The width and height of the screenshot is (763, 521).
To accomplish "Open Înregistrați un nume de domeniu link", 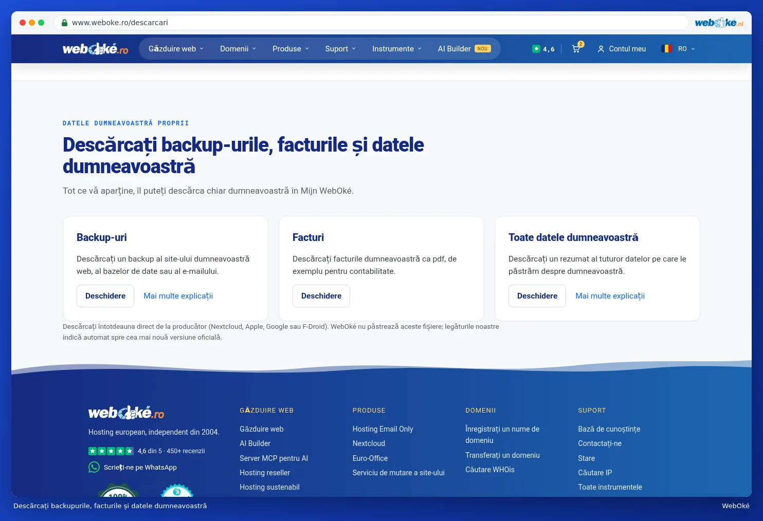I will point(502,435).
